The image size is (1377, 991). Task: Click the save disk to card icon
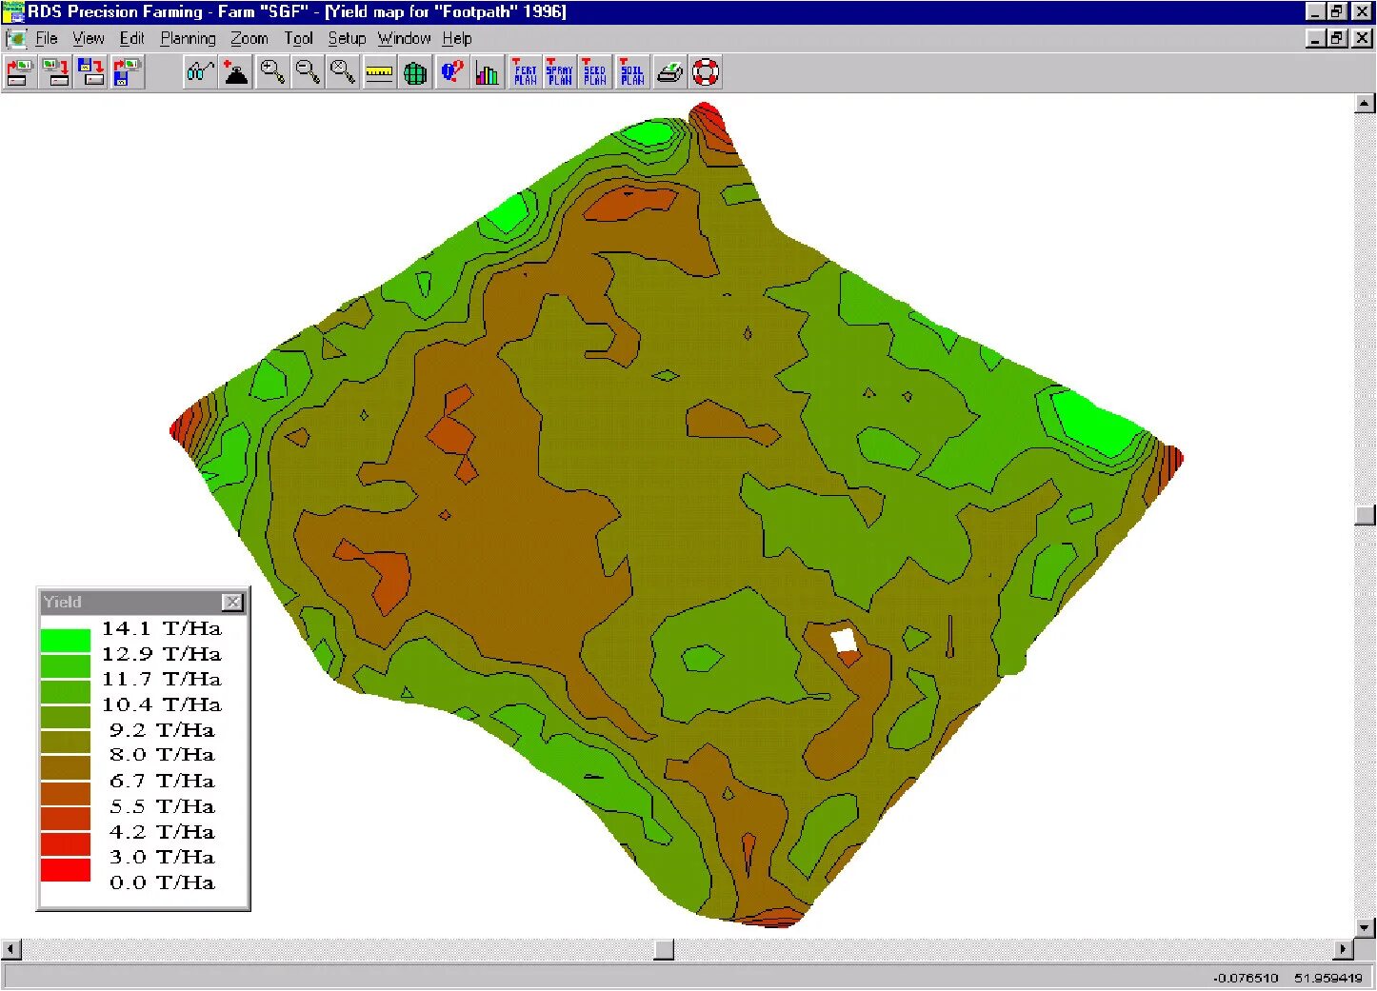click(92, 72)
